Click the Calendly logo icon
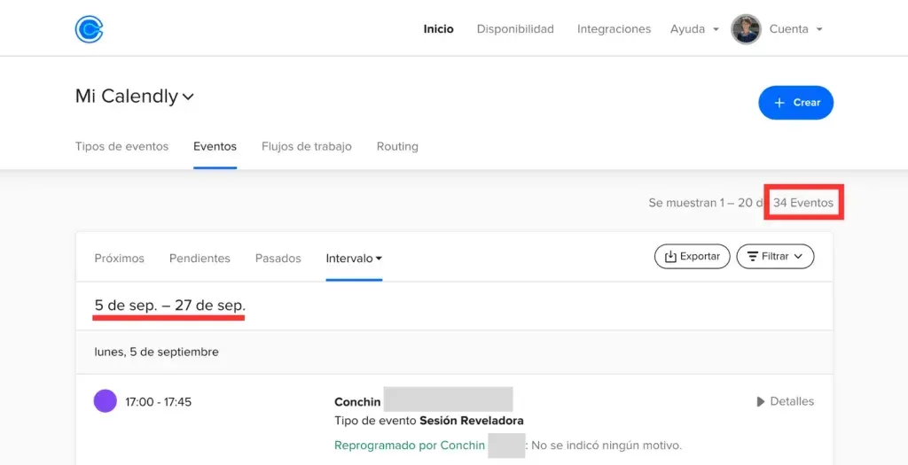 [89, 29]
